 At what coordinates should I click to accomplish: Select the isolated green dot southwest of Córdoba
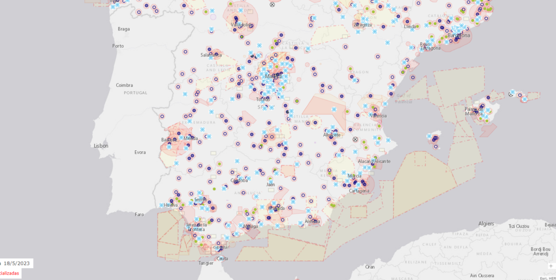[214, 189]
